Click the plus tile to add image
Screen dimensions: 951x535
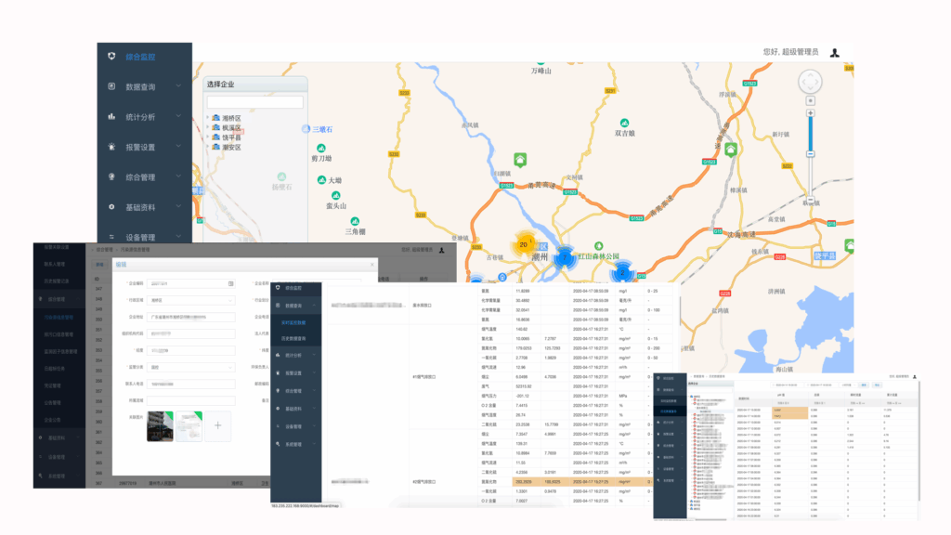(x=219, y=425)
